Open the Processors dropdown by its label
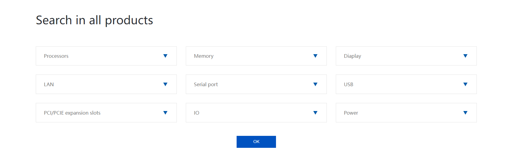 [56, 56]
